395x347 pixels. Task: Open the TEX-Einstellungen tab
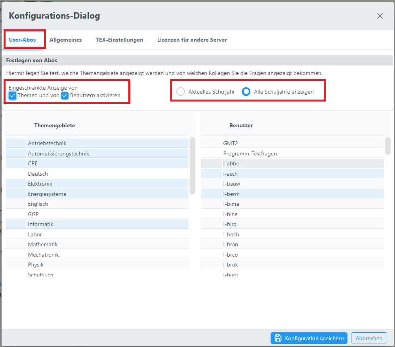pyautogui.click(x=119, y=40)
